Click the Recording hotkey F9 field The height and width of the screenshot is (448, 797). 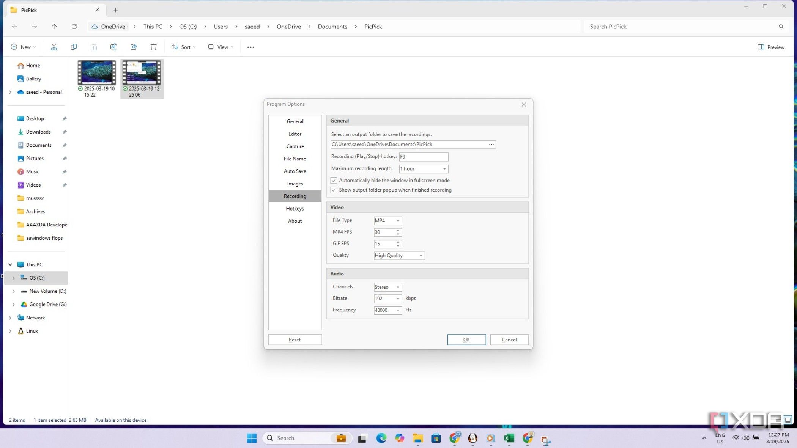click(424, 157)
